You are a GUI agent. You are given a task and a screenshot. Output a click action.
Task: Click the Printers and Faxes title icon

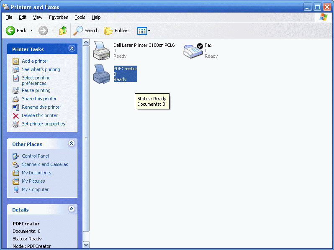6,7
